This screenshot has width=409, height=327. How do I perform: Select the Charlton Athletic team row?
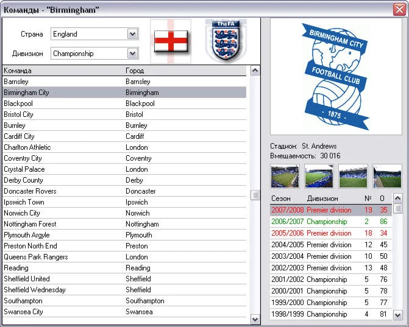point(124,147)
